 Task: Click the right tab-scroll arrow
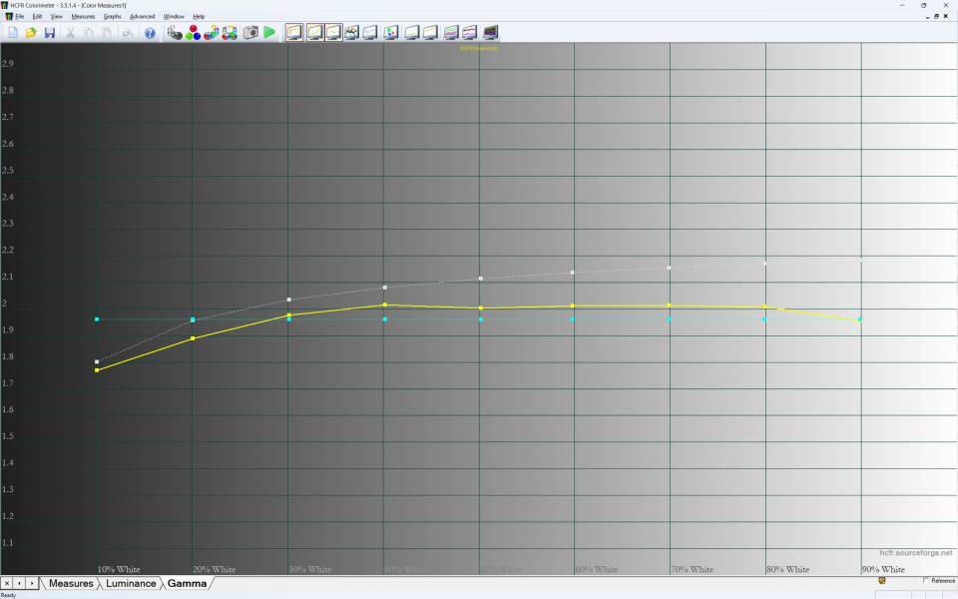32,584
